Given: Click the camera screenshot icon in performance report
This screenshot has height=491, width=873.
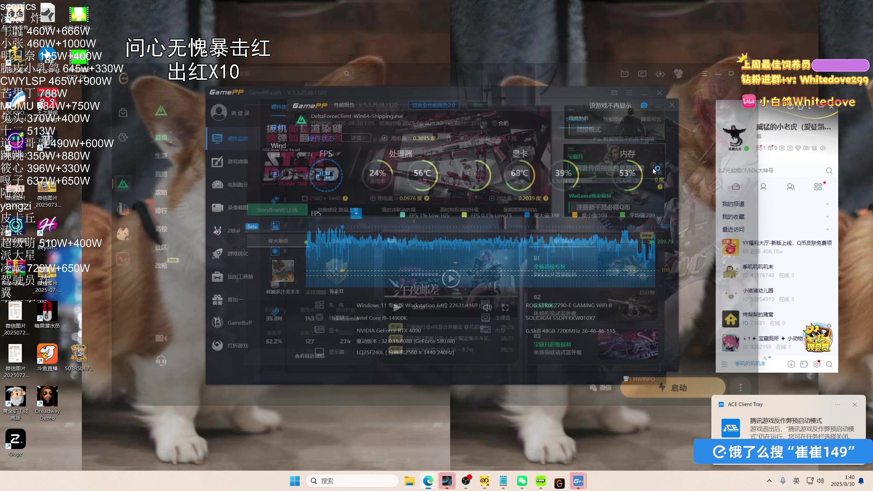Looking at the screenshot, I should [644, 105].
